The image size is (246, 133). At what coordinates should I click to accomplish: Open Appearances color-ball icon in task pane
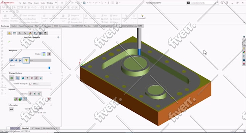(x=244, y=52)
